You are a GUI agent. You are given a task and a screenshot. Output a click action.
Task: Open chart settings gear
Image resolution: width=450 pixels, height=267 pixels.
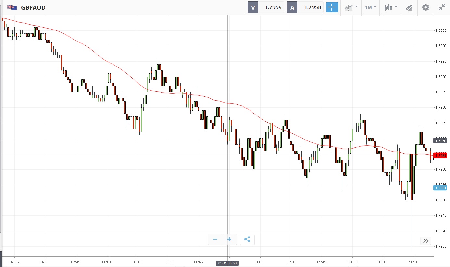pos(425,7)
